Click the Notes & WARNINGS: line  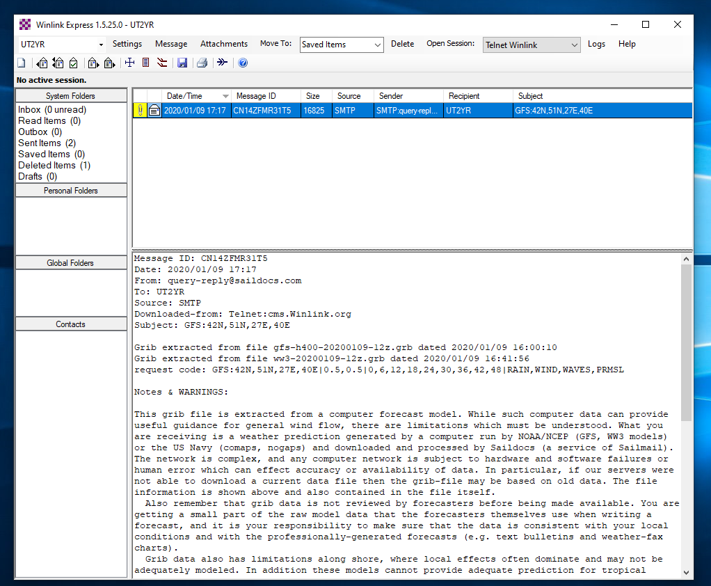tap(182, 392)
